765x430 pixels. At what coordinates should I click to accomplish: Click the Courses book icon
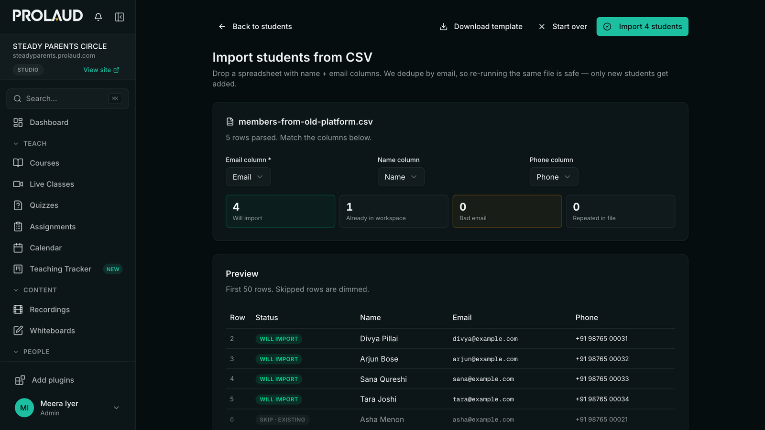18,163
